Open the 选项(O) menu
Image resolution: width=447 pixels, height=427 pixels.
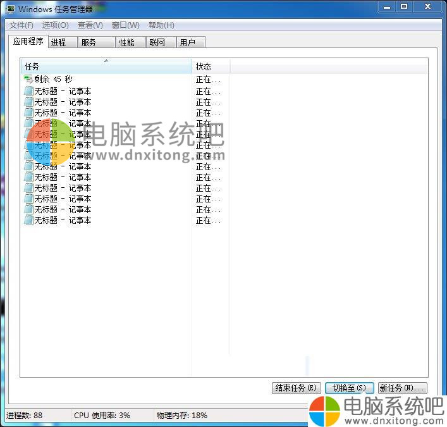[55, 25]
